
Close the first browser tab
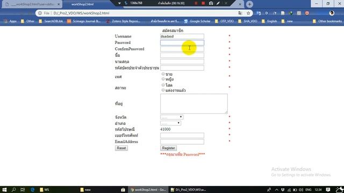59,4
